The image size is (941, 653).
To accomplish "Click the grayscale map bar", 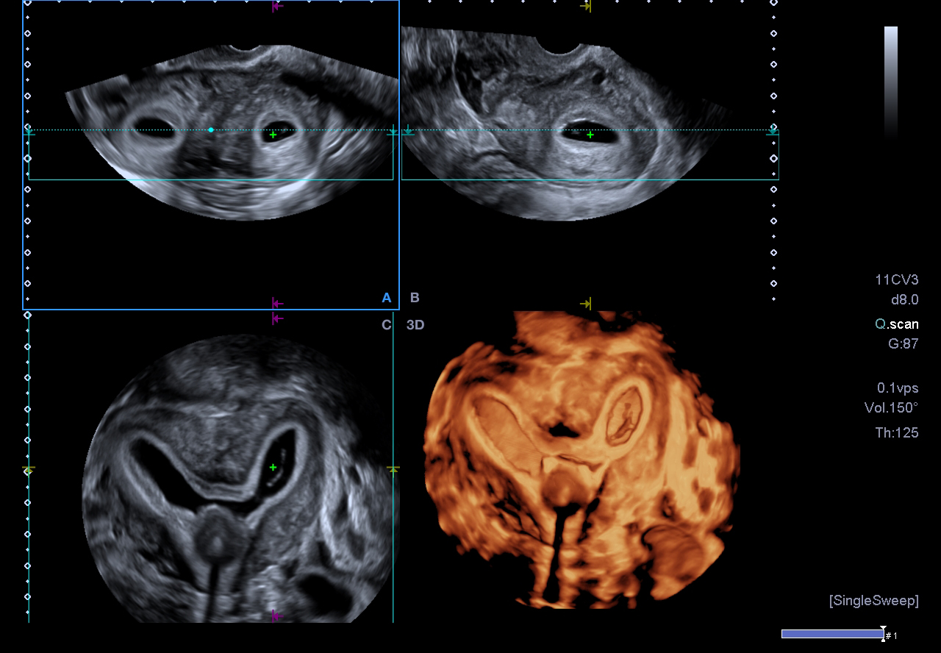I will click(891, 82).
